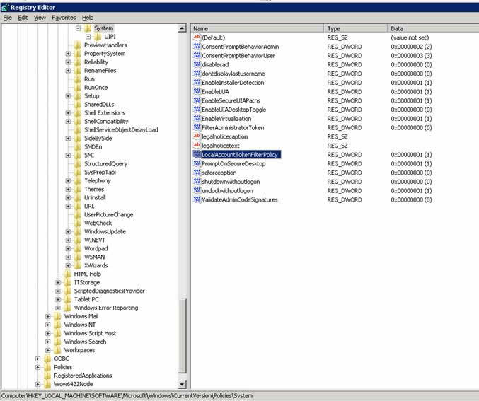Screen dimensions: 479x401
Task: Collapse the System tree node
Action: tap(79, 28)
